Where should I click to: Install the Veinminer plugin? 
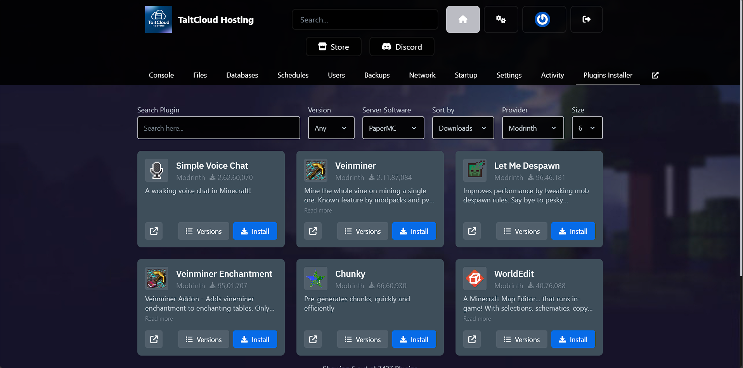coord(414,231)
